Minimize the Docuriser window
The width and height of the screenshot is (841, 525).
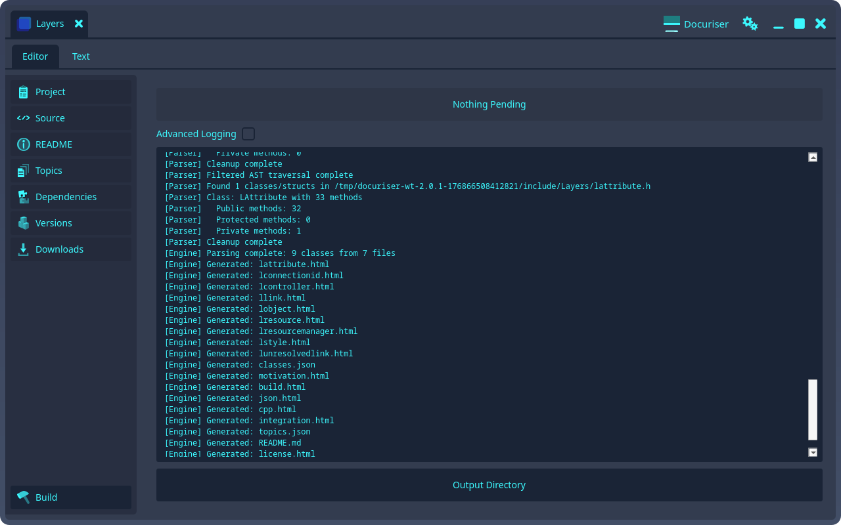[x=779, y=27]
